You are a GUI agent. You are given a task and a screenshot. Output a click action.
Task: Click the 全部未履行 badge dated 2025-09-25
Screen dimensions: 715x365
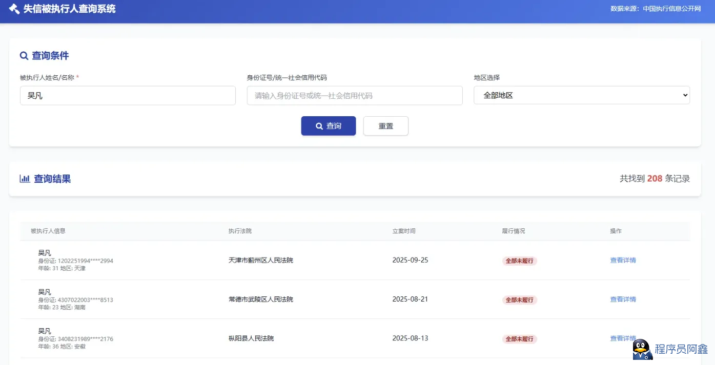pos(519,261)
